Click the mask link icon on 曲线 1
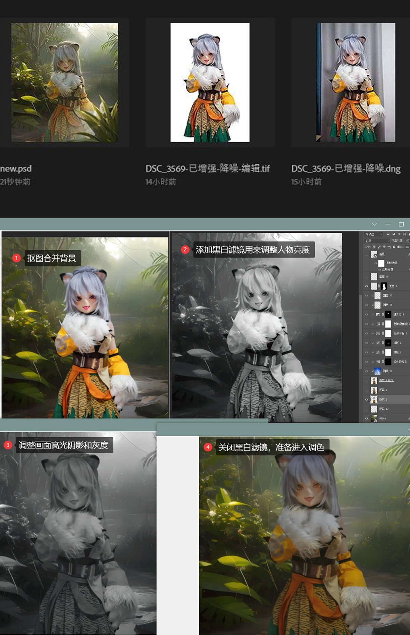The height and width of the screenshot is (635, 410). (x=383, y=352)
